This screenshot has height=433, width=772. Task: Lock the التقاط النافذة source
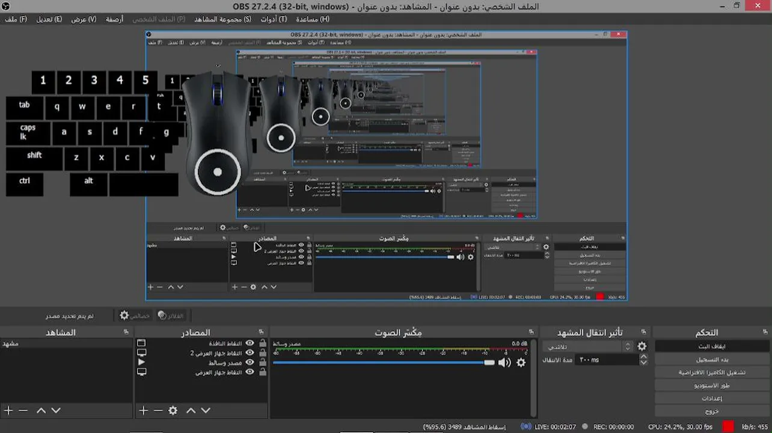pyautogui.click(x=263, y=343)
